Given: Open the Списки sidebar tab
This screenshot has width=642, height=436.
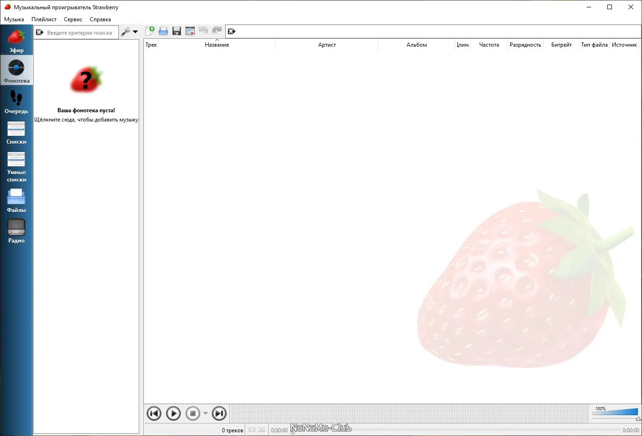Looking at the screenshot, I should point(16,132).
